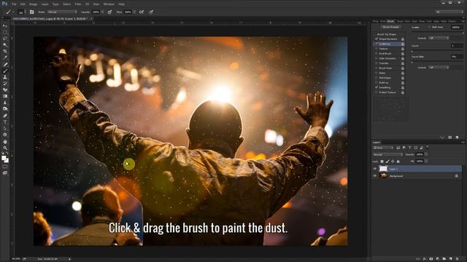Filter layers by type layers icon
This screenshot has width=467, height=262.
pyautogui.click(x=410, y=148)
